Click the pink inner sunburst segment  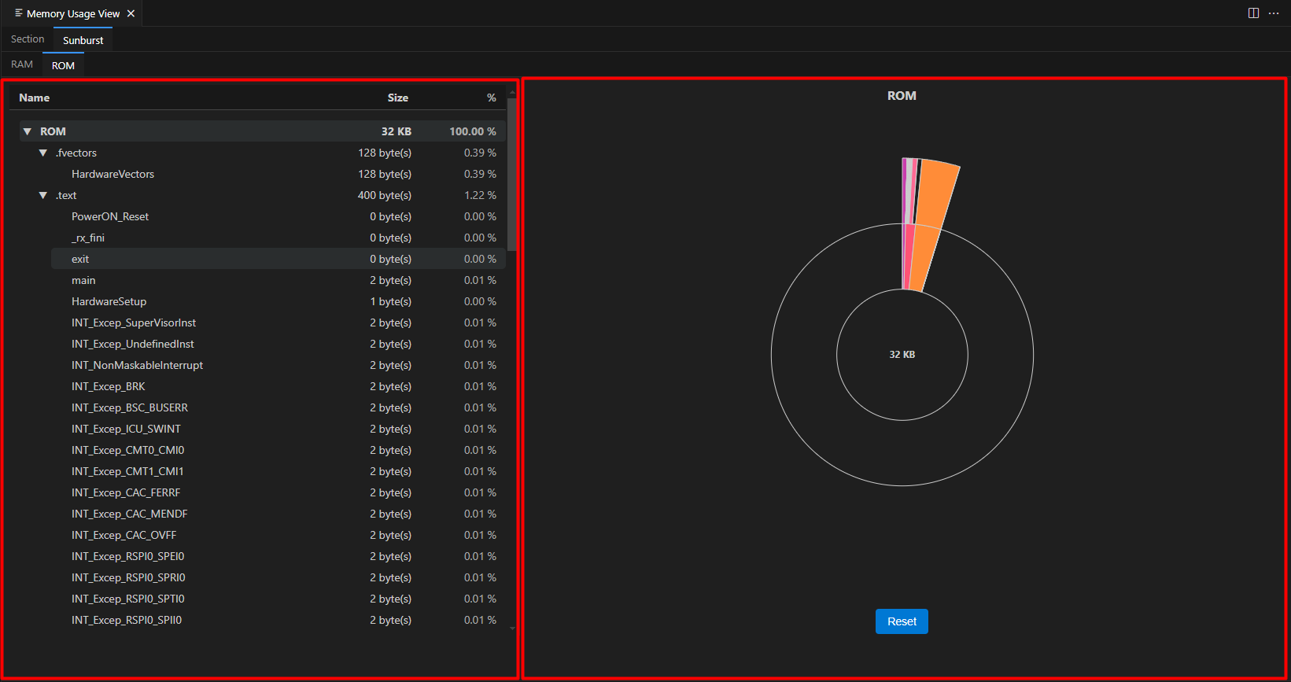[909, 256]
